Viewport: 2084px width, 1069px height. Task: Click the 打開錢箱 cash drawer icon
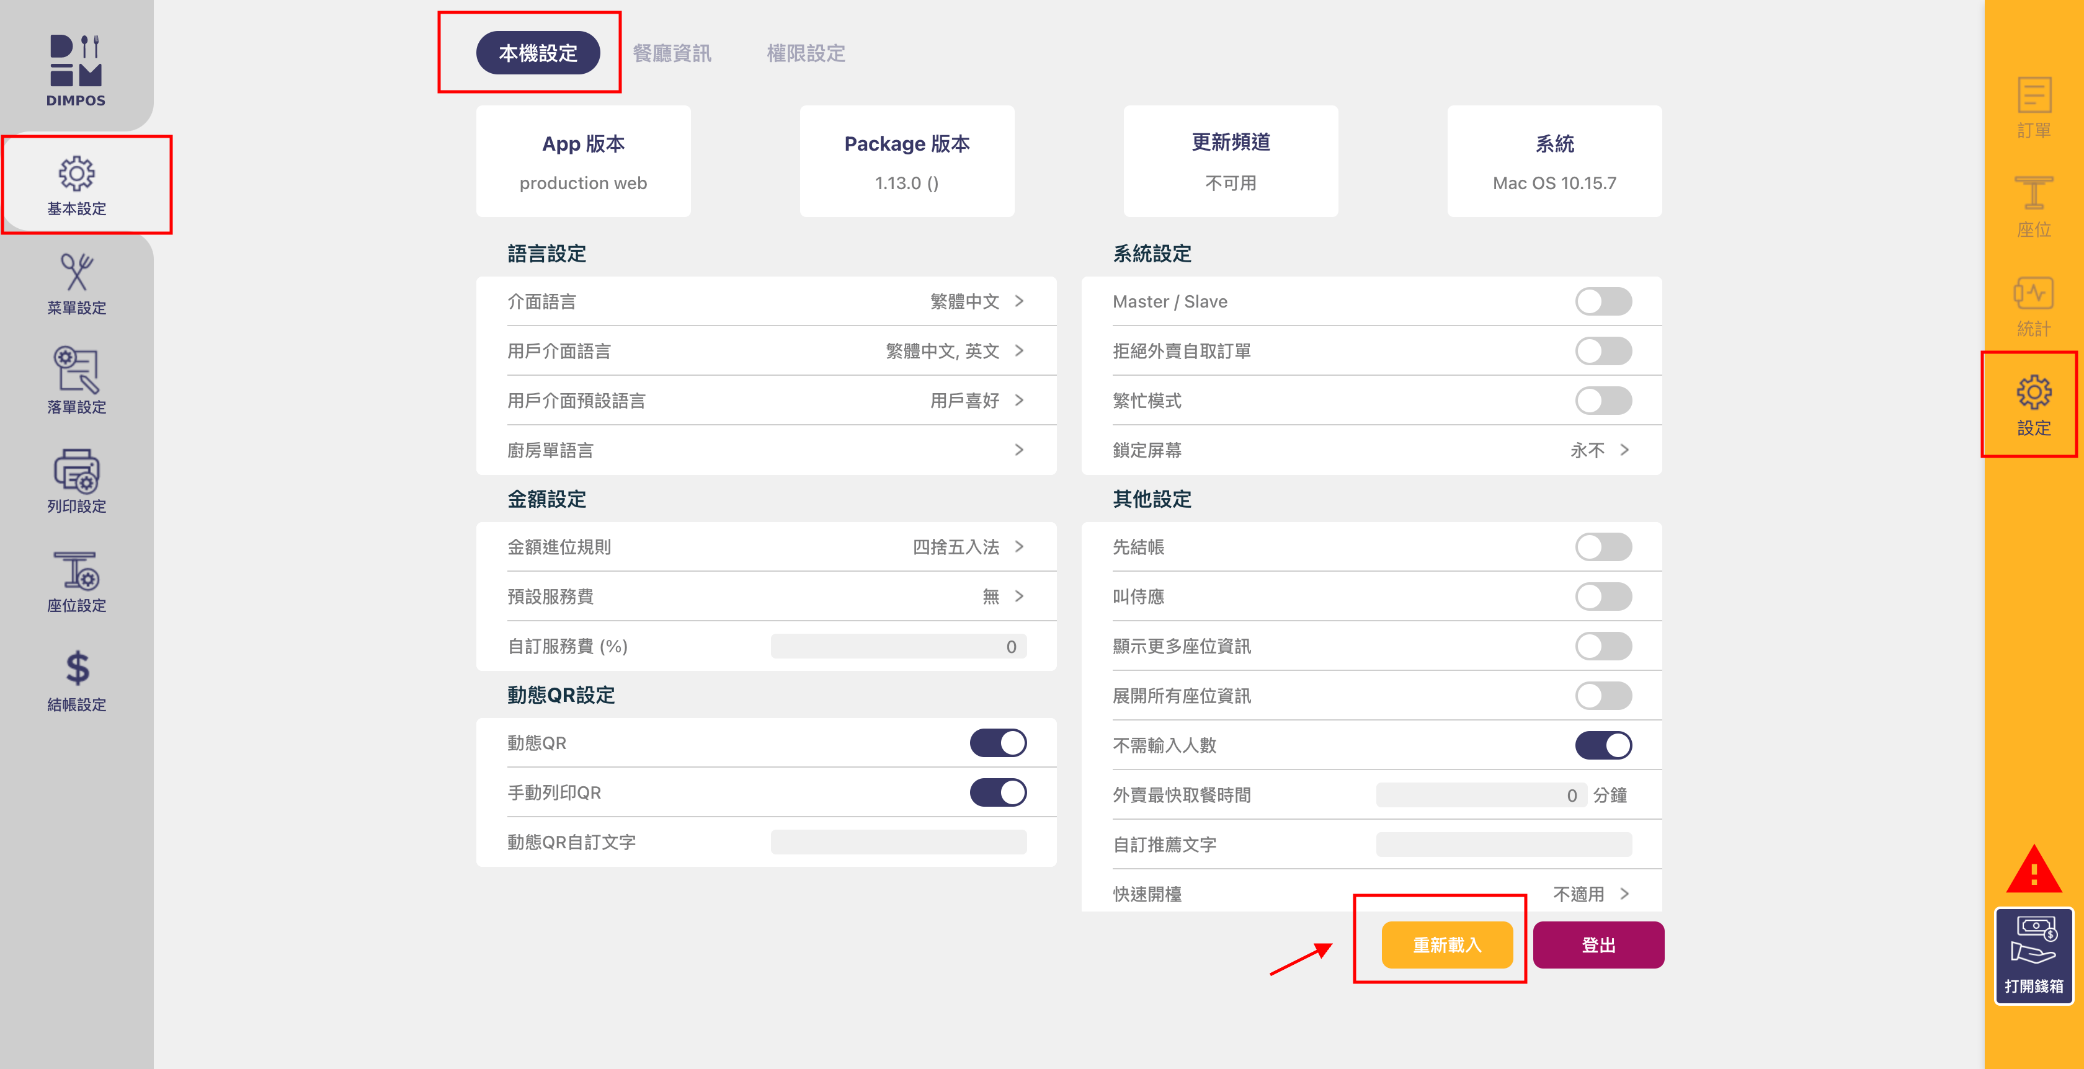tap(2033, 955)
